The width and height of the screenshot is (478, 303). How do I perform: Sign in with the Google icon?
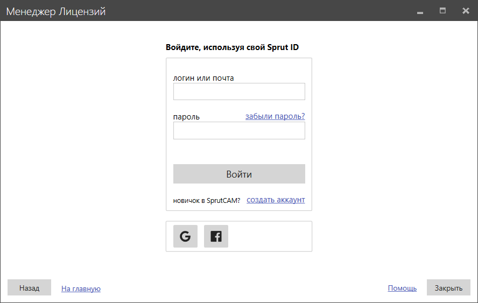tap(185, 236)
